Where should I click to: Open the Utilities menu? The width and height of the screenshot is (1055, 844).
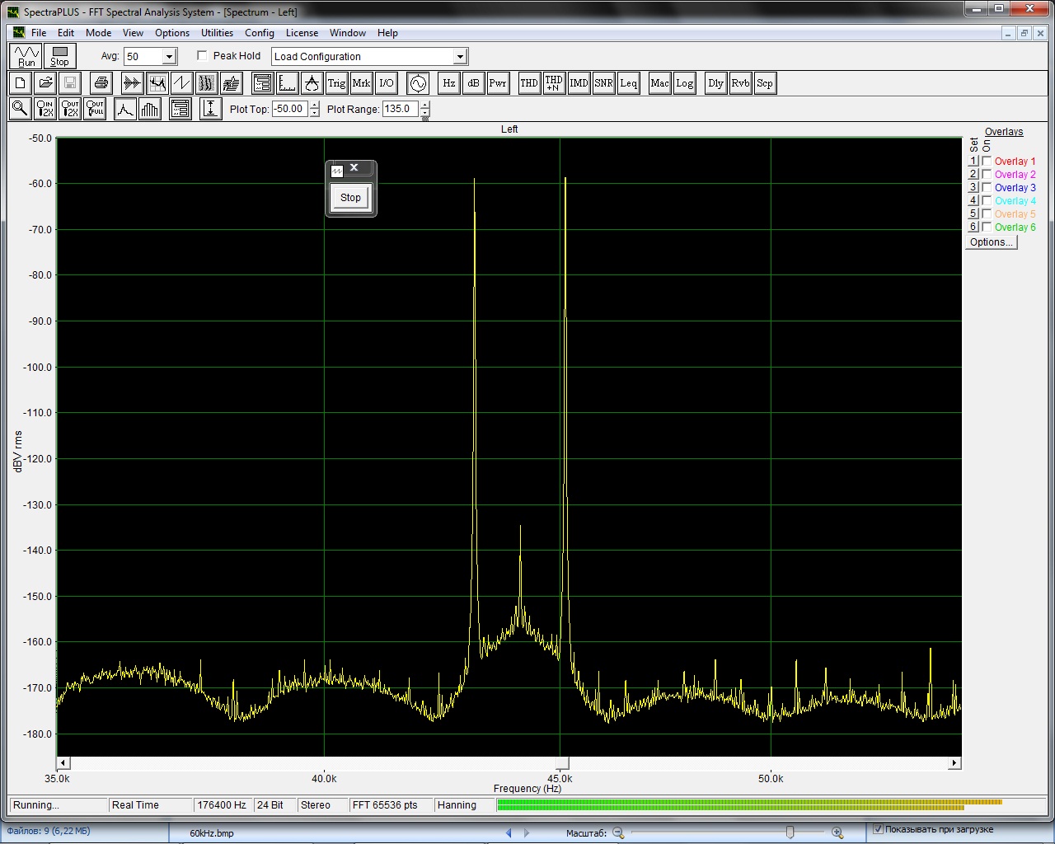[217, 33]
